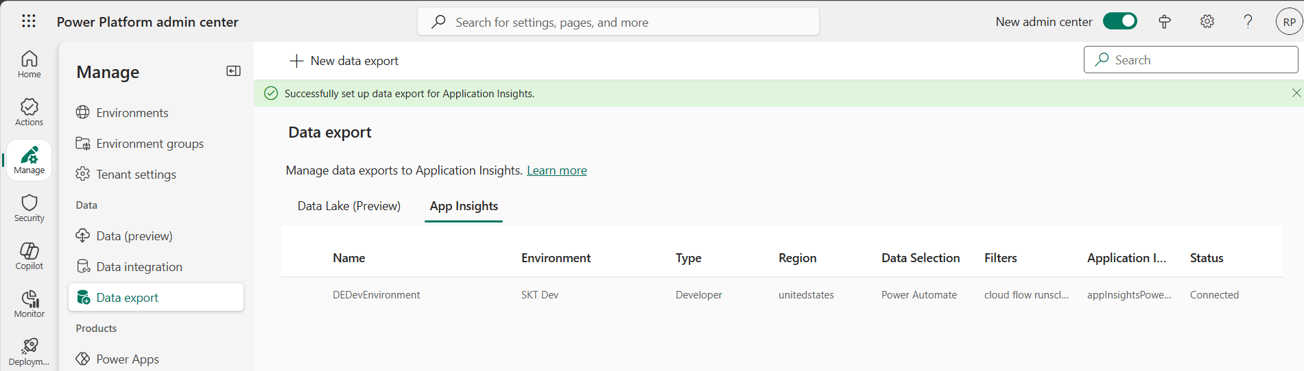Open the RP account avatar
The height and width of the screenshot is (371, 1304).
pyautogui.click(x=1289, y=21)
